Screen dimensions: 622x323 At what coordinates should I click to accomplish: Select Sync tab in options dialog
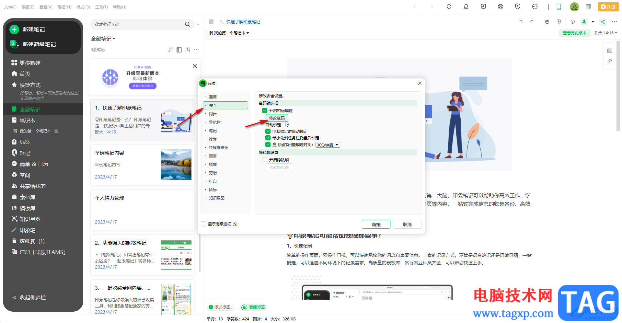pos(213,114)
